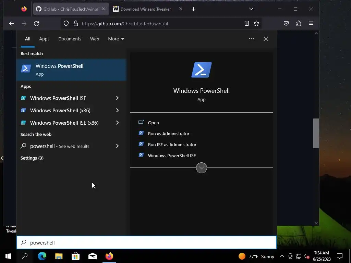Screen dimensions: 351x263
Task: Expand more actions with down-arrow circle
Action: pyautogui.click(x=202, y=168)
